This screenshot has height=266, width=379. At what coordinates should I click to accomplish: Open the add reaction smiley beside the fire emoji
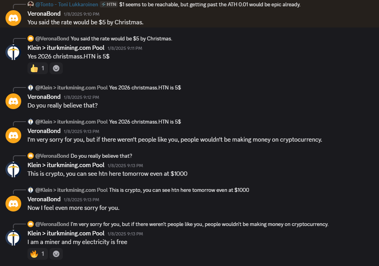pyautogui.click(x=56, y=254)
